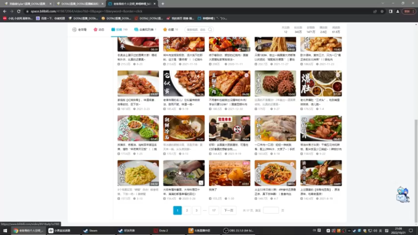Open the Windows notification center icon
Image resolution: width=418 pixels, height=235 pixels.
(x=411, y=230)
